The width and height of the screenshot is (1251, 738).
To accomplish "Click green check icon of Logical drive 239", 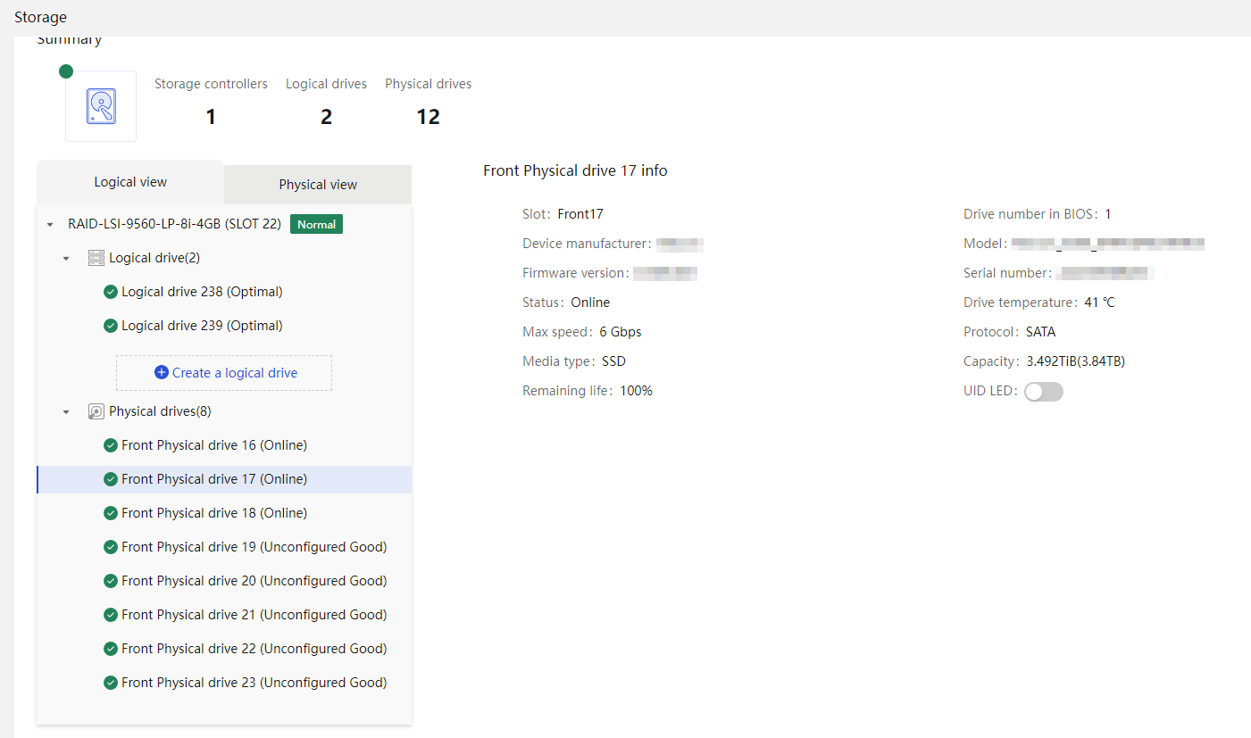I will click(111, 326).
